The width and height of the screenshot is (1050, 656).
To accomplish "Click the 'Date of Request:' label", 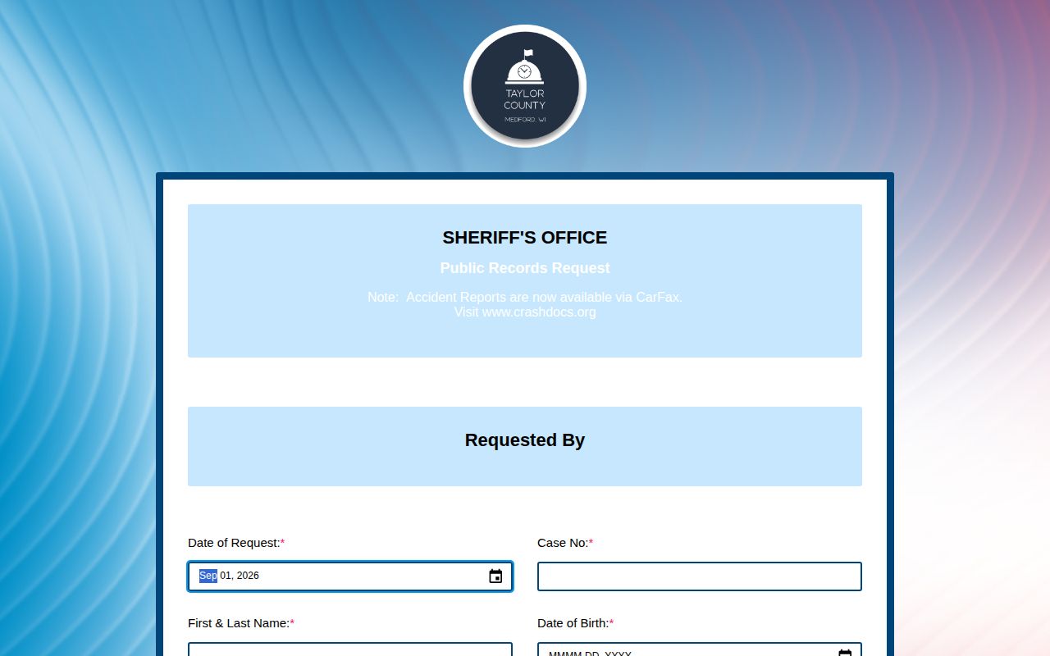I will (x=236, y=543).
